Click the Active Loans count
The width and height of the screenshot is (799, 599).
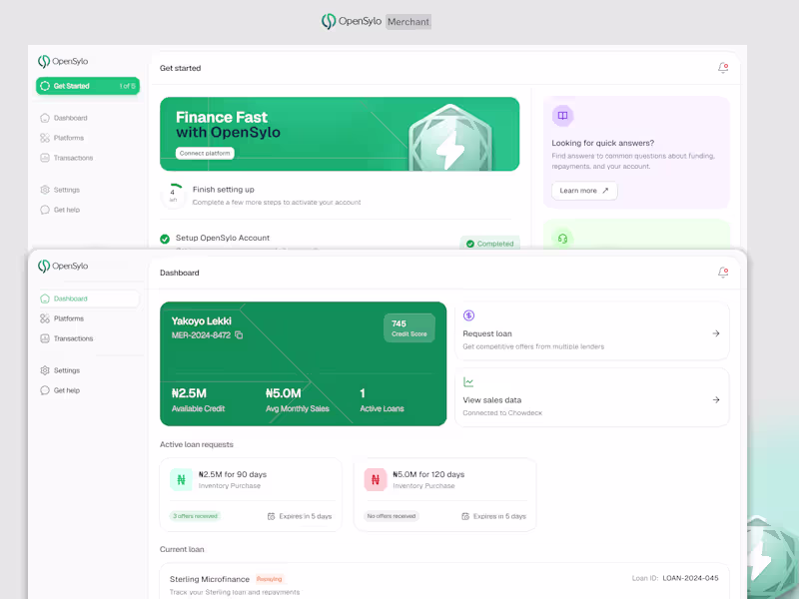pos(363,393)
